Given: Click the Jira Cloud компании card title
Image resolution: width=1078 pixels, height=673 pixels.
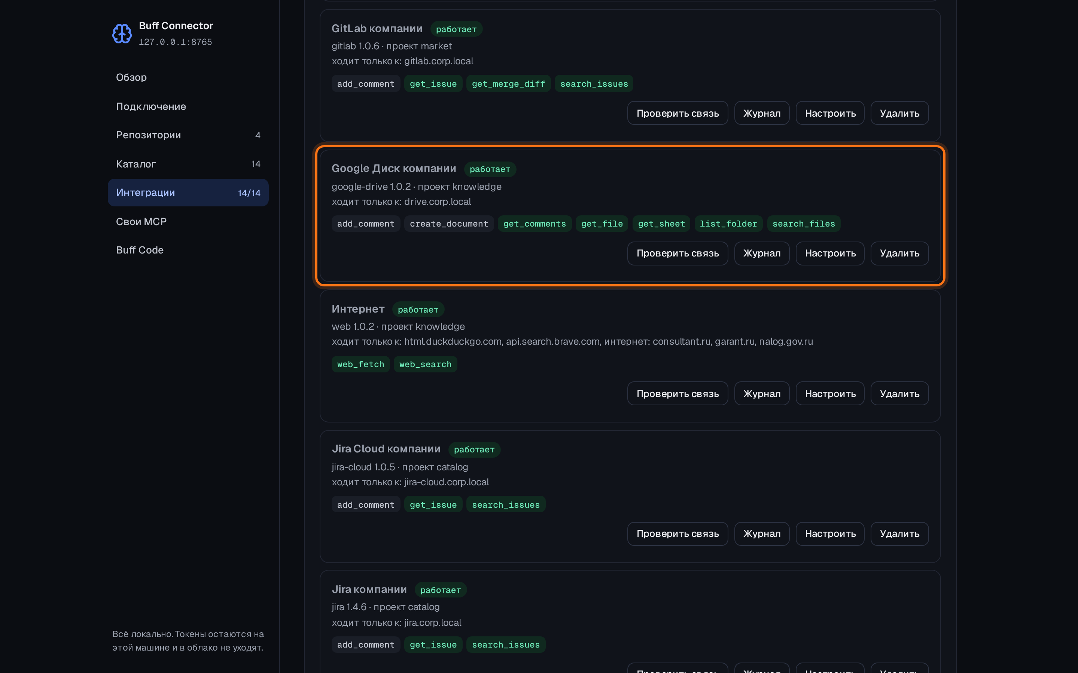Looking at the screenshot, I should [x=386, y=449].
